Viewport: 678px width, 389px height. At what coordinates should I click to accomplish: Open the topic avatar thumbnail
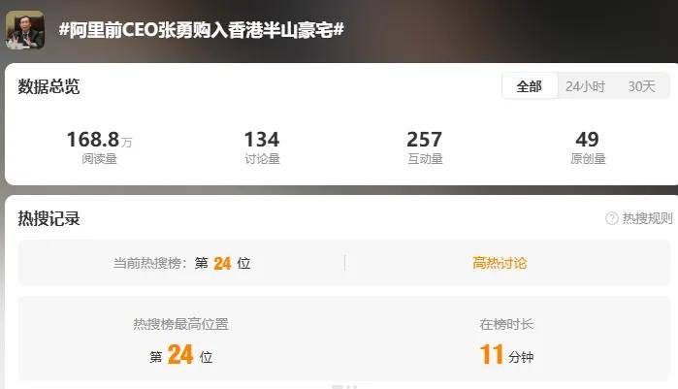(x=24, y=30)
